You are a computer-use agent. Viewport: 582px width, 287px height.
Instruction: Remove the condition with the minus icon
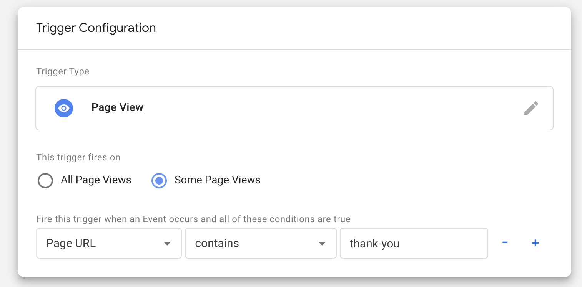505,243
